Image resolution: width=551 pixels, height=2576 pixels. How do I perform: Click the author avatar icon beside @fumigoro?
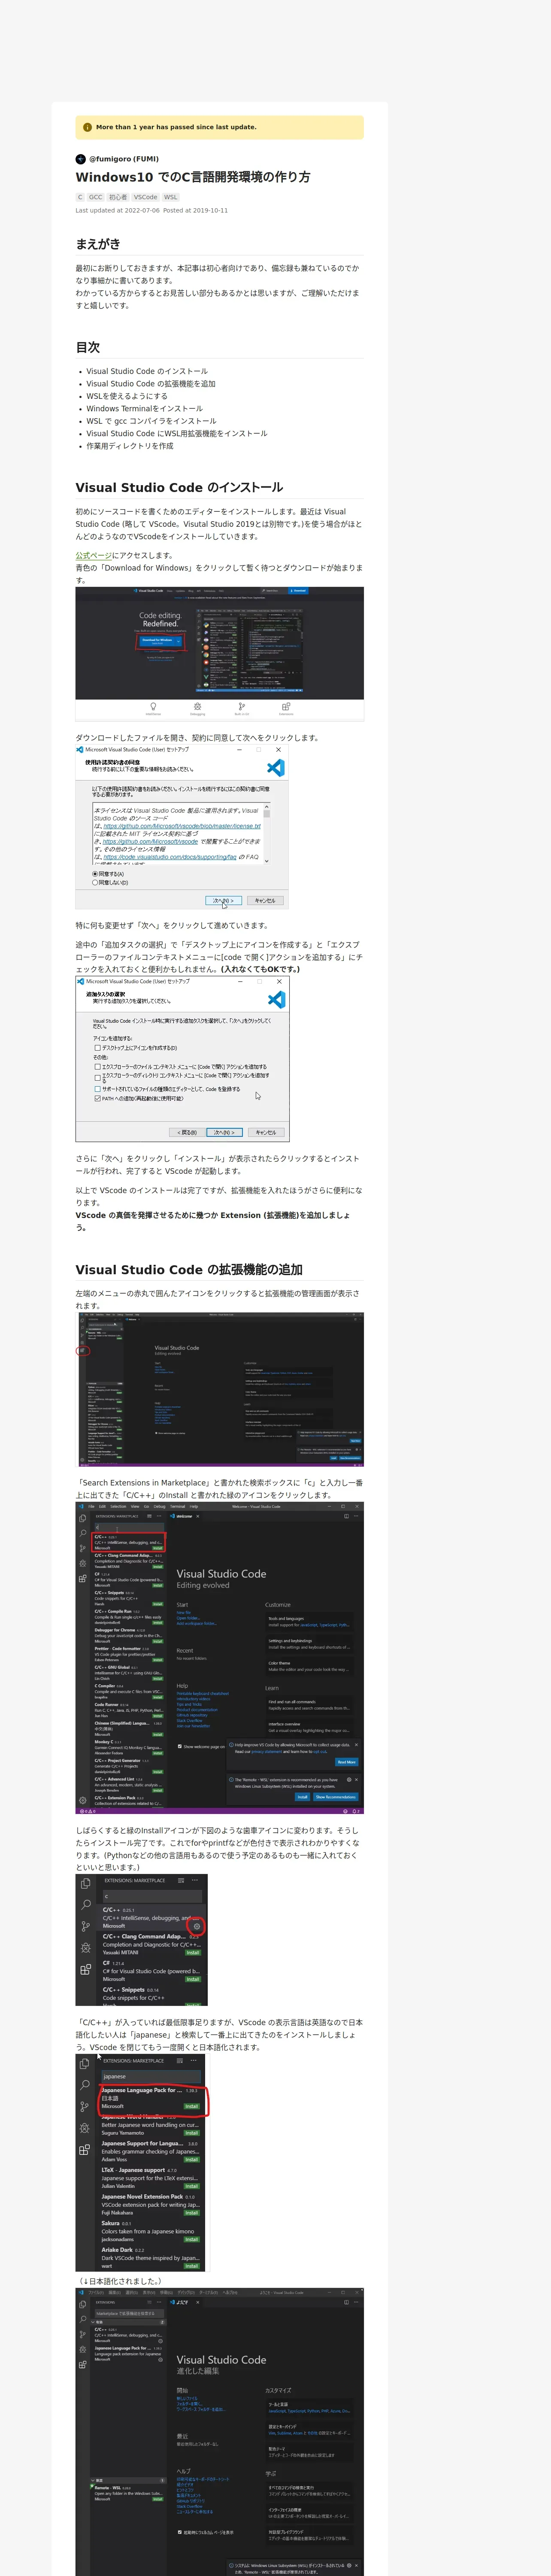tap(81, 159)
